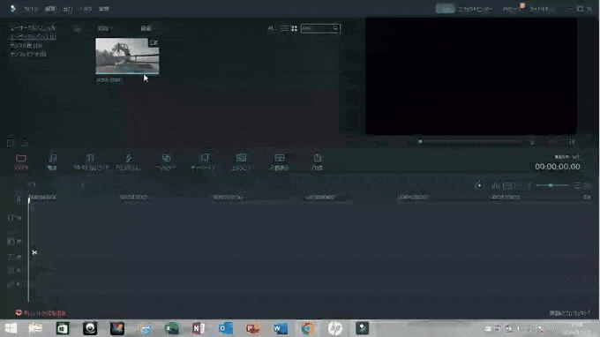Open the Split Screen tab icon
This screenshot has height=337, width=600.
coord(280,161)
